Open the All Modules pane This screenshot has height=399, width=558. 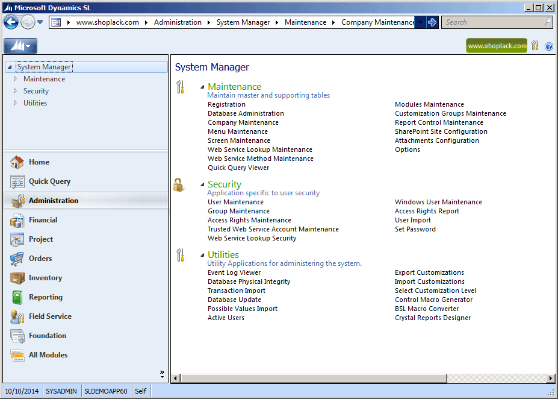(85, 354)
